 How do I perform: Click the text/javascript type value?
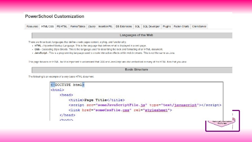(180, 105)
